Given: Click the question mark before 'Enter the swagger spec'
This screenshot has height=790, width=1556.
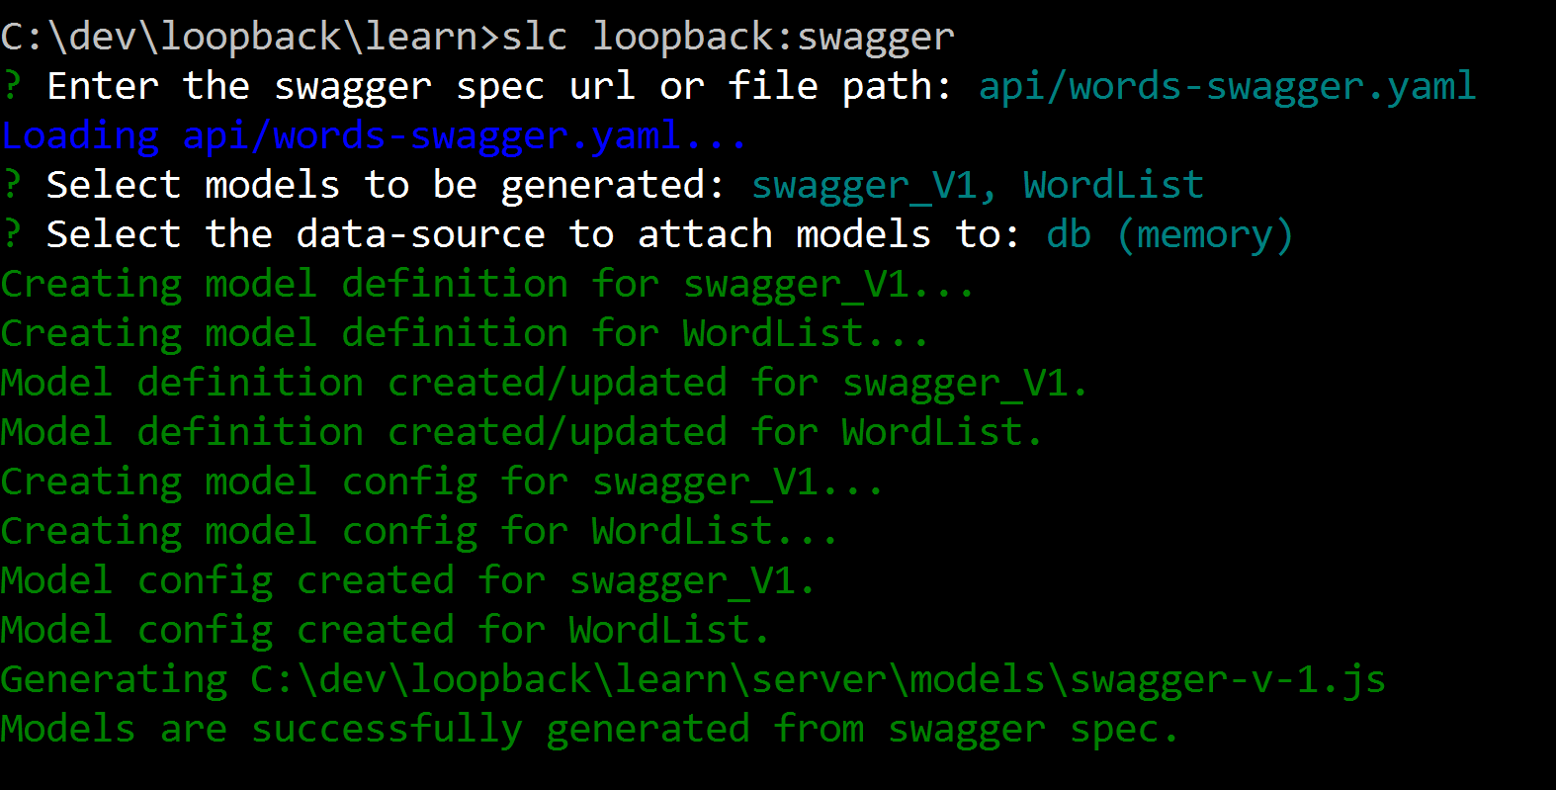Looking at the screenshot, I should [12, 87].
